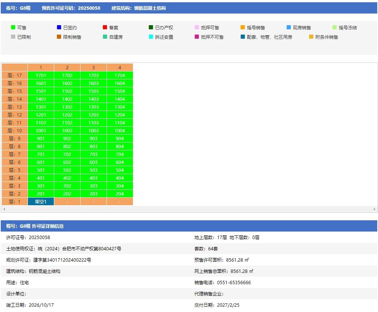The width and height of the screenshot is (378, 312).
Task: Click the 层: 1 row header
Action: (x=15, y=202)
